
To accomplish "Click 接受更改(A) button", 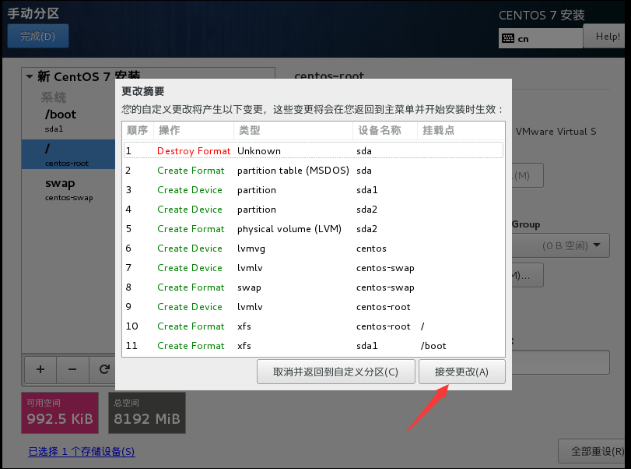I will click(461, 372).
